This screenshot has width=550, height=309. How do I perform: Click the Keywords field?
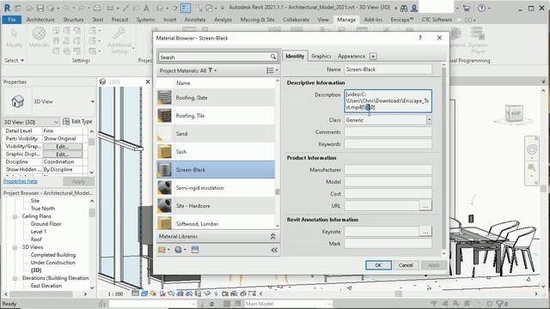point(388,144)
